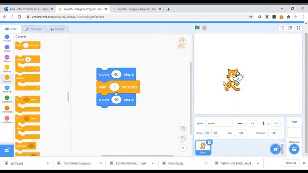Select the Motion block category
Screen dimensions: 308x173
[x=7, y=38]
